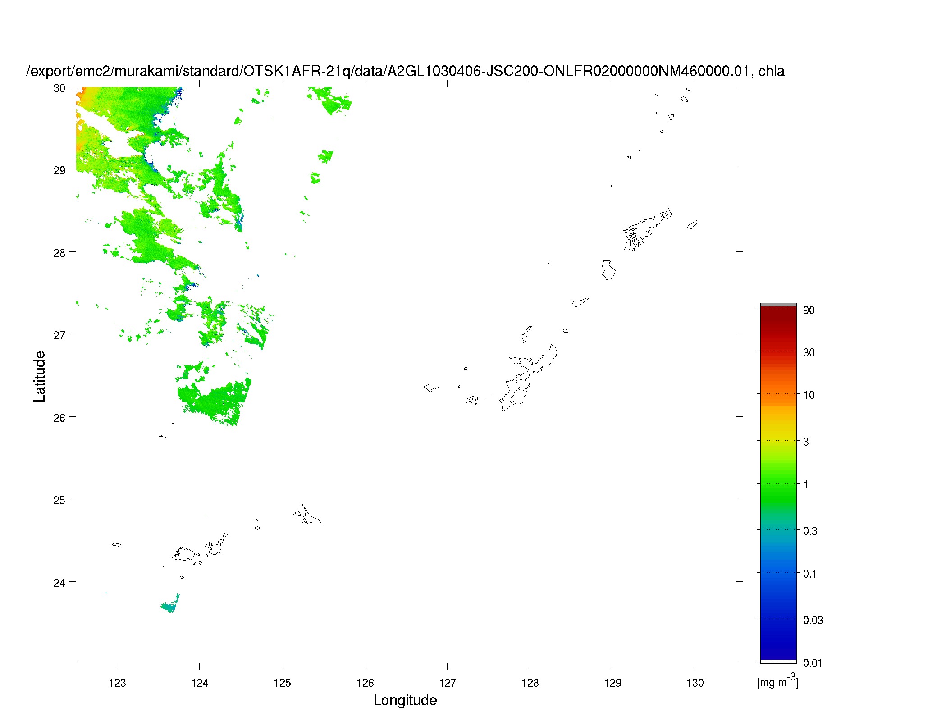946x721 pixels.
Task: Click the colorbar label 30
Action: [809, 352]
